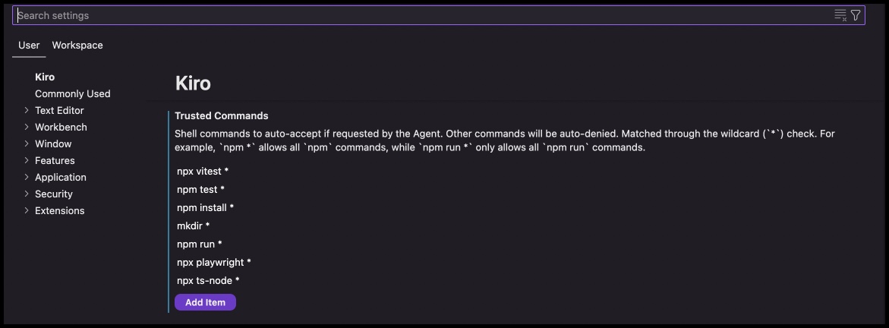Screen dimensions: 889x328
Task: Open the settings filter funnel icon
Action: tap(856, 15)
